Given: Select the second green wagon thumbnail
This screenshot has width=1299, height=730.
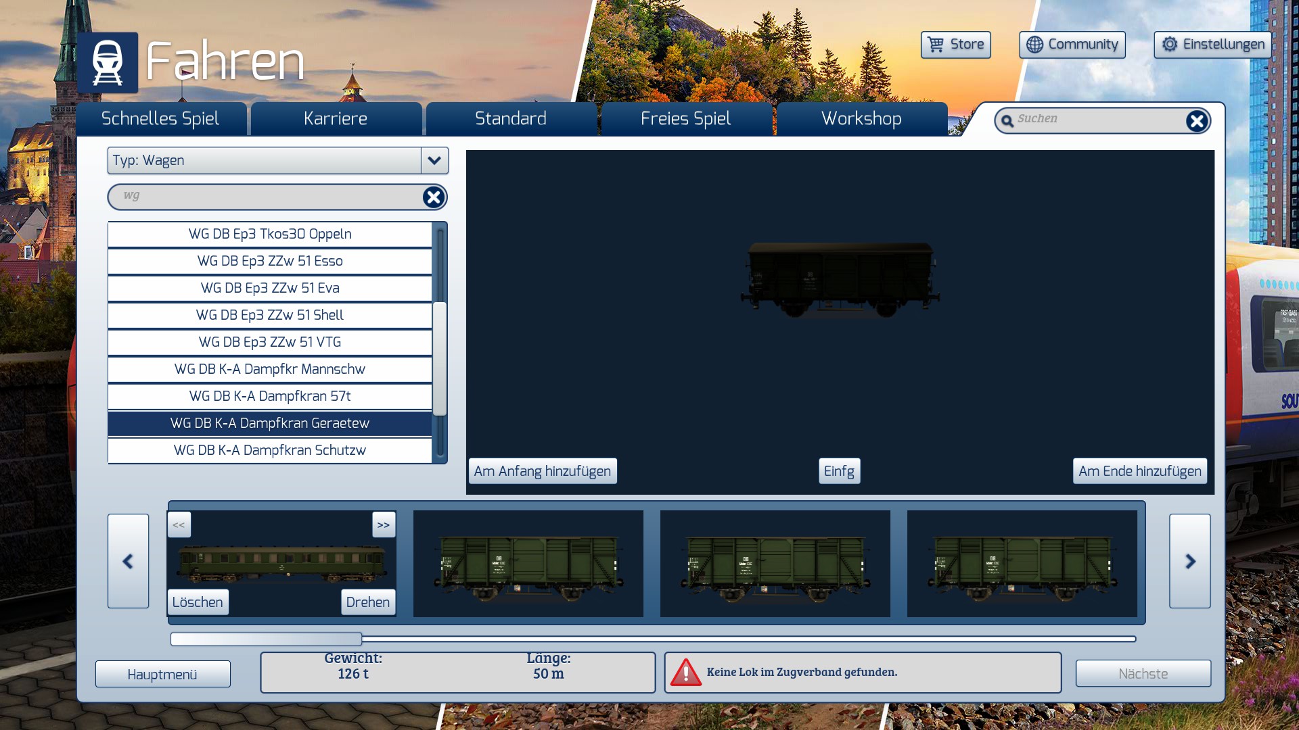Looking at the screenshot, I should point(775,563).
